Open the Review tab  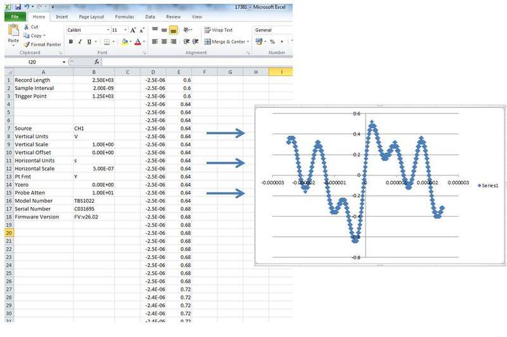pyautogui.click(x=173, y=17)
